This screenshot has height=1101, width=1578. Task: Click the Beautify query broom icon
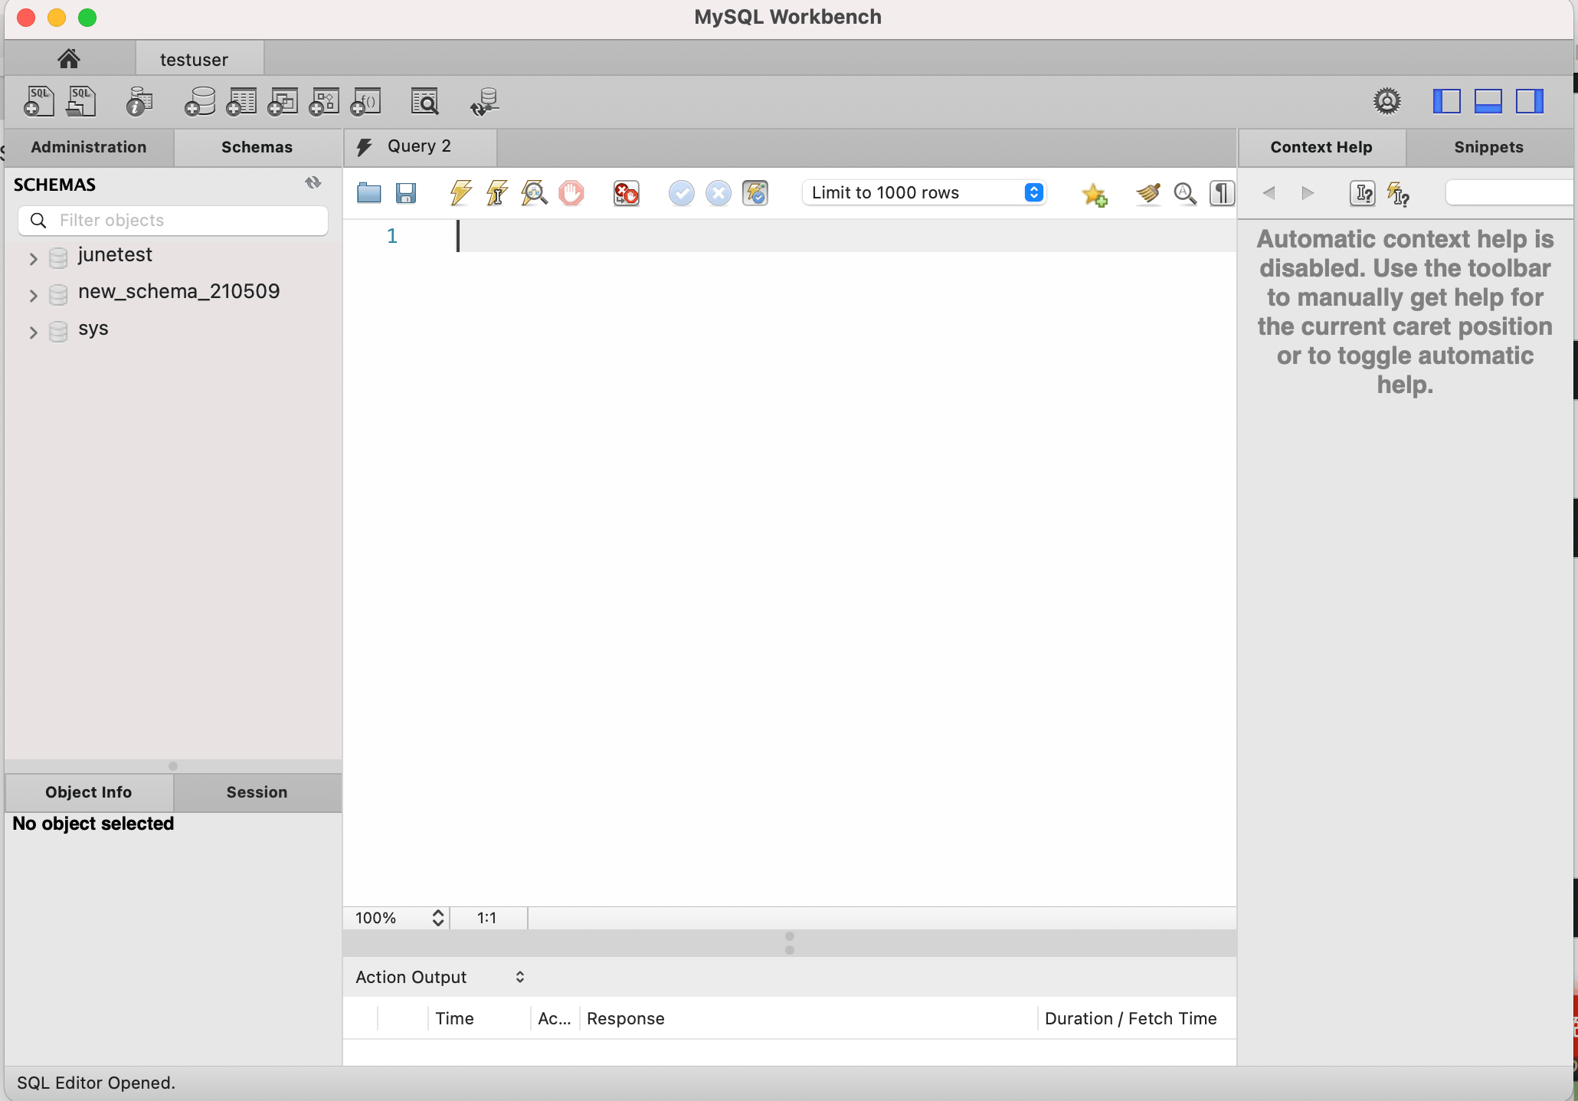(1147, 194)
